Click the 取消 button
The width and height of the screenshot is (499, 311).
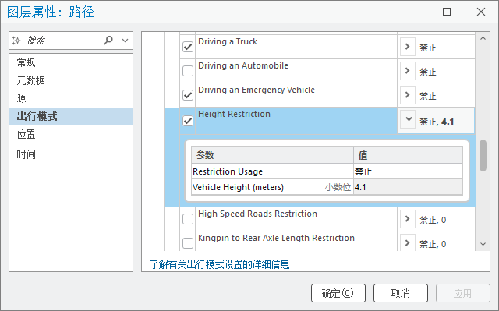(400, 293)
